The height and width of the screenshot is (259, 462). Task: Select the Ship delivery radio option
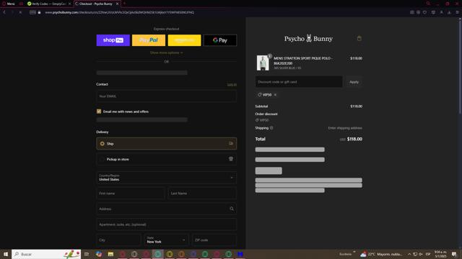tap(103, 144)
